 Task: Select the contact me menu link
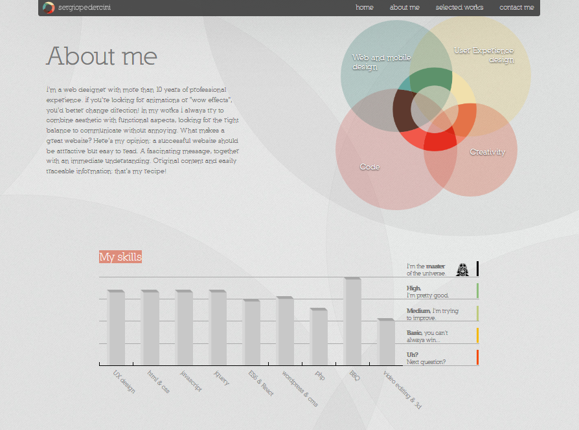tap(517, 7)
